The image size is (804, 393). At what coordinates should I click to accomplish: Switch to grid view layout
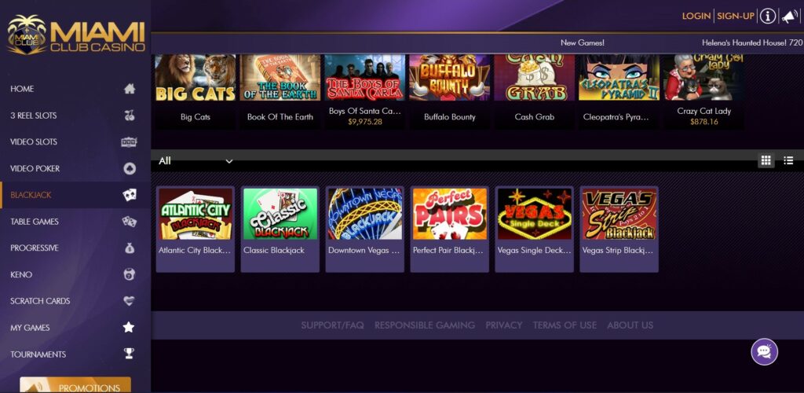[x=766, y=161]
